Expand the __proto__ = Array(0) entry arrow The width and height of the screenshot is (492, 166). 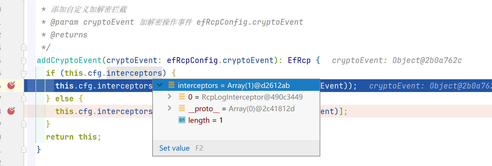click(x=169, y=108)
